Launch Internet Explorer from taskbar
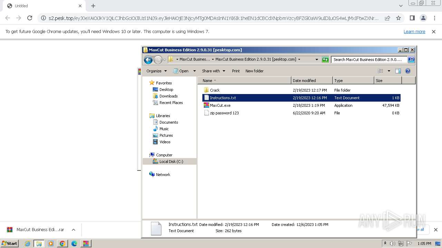This screenshot has width=442, height=248. click(27, 244)
